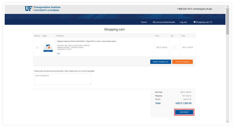This screenshot has width=234, height=128.
Task: Click the scrollbar down arrow
Action: [x=227, y=121]
